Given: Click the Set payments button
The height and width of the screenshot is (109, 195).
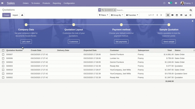Looking at the screenshot, I should pos(121,42).
